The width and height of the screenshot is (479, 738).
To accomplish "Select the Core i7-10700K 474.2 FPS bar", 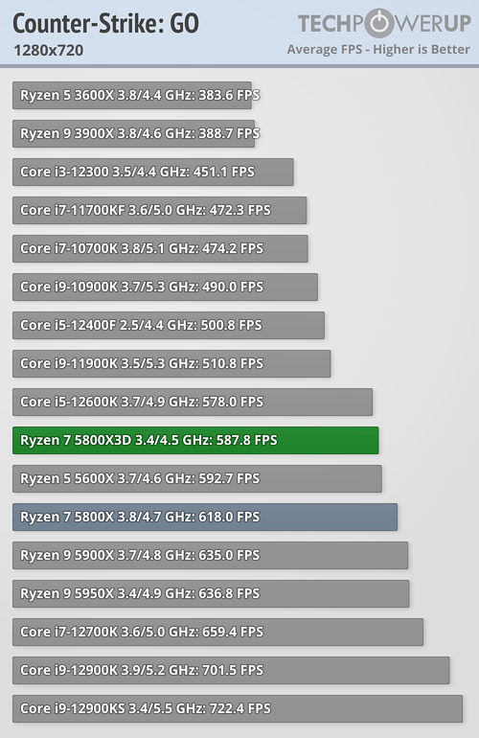I will click(x=160, y=249).
